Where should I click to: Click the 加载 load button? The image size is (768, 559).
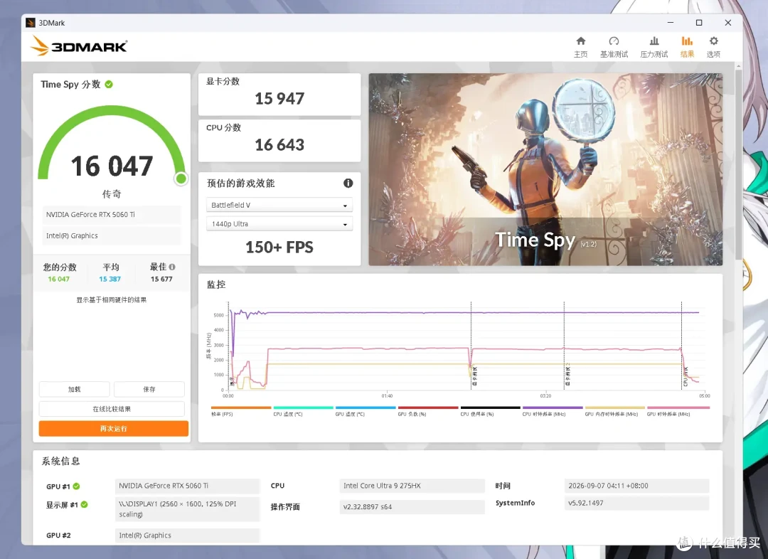75,389
